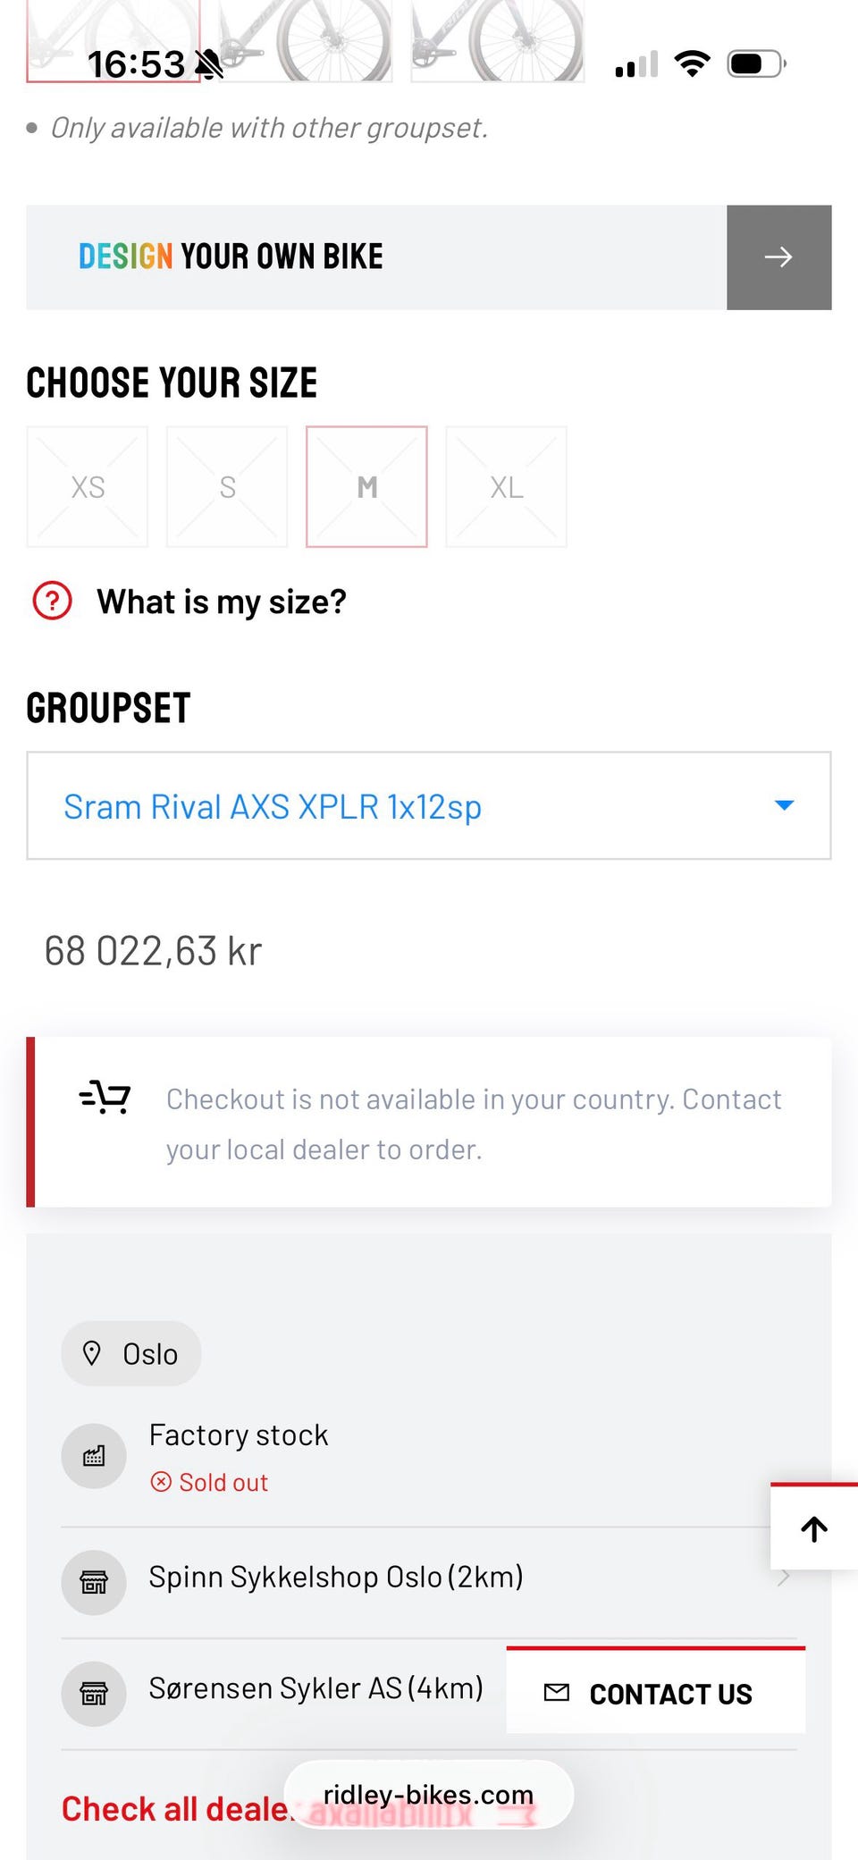Tap the Sørensen Sykler store icon
The width and height of the screenshot is (858, 1860).
coord(94,1693)
